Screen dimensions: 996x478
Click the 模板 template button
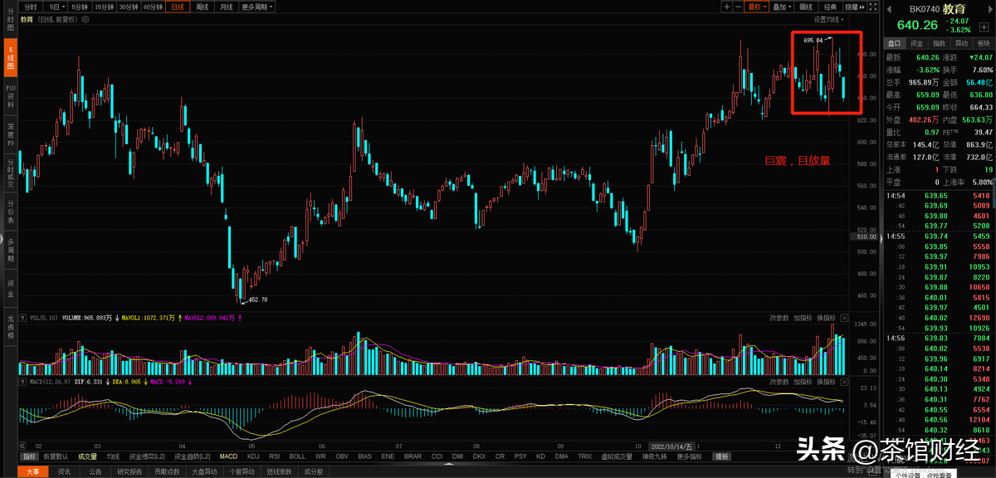pyautogui.click(x=721, y=456)
